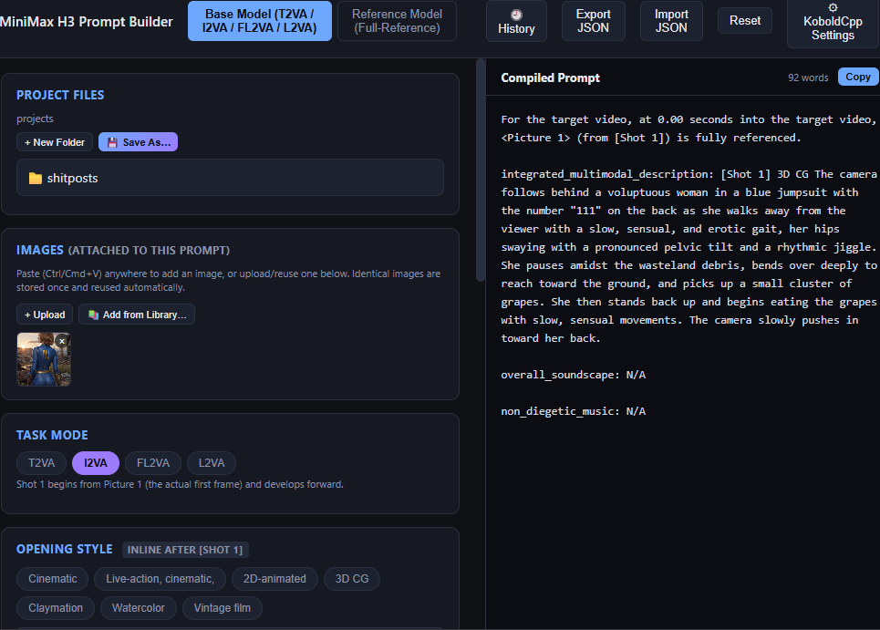Click the MiniMax H3 Prompt Builder title
880x630 pixels.
click(87, 22)
